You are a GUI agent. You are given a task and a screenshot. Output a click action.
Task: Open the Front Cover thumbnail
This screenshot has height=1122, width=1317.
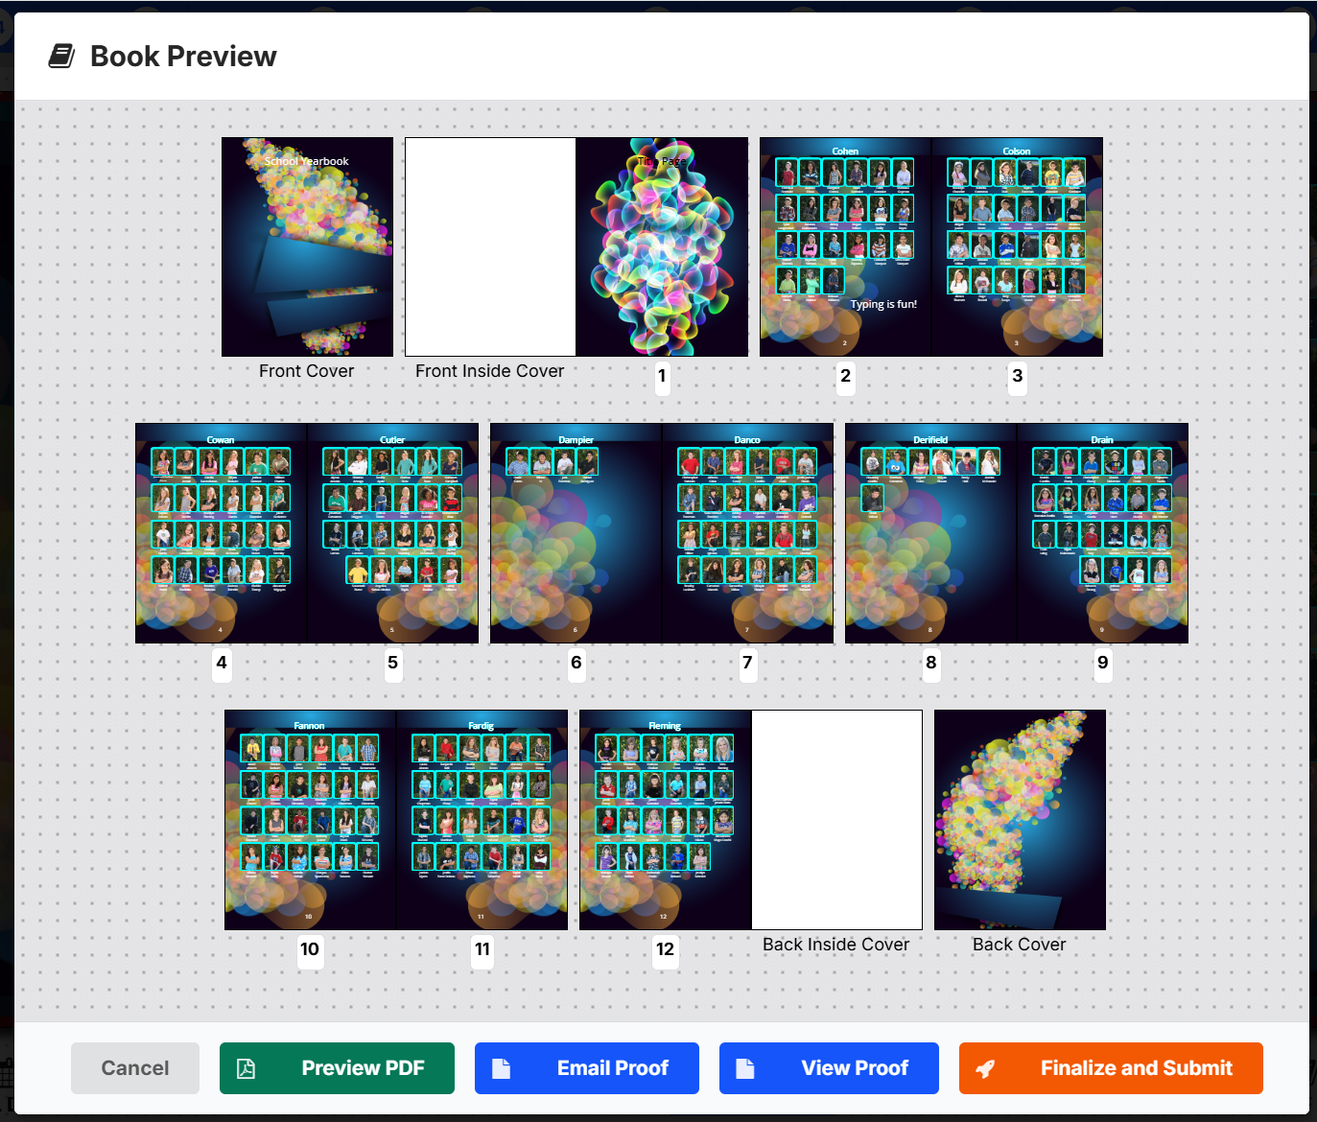pos(307,246)
